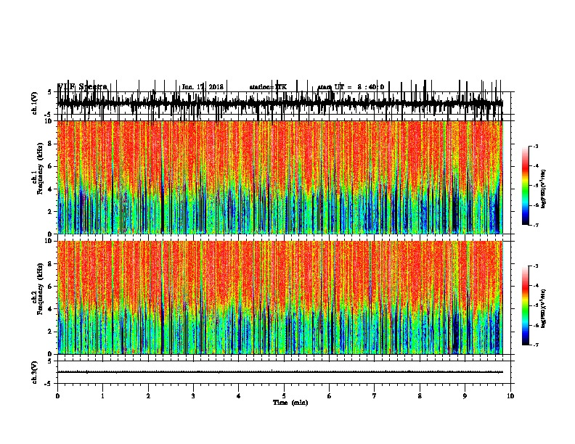This screenshot has height=444, width=575.
Task: Click the time axis tick label "7"
Action: tap(375, 395)
